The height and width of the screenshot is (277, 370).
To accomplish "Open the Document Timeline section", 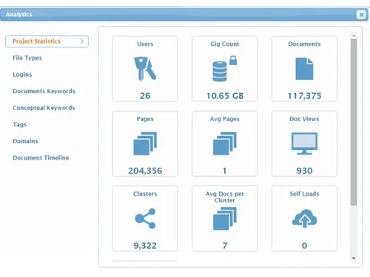I will (41, 157).
